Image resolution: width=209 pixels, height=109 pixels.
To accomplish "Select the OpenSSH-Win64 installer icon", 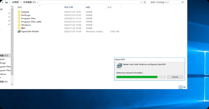I will point(19,31).
